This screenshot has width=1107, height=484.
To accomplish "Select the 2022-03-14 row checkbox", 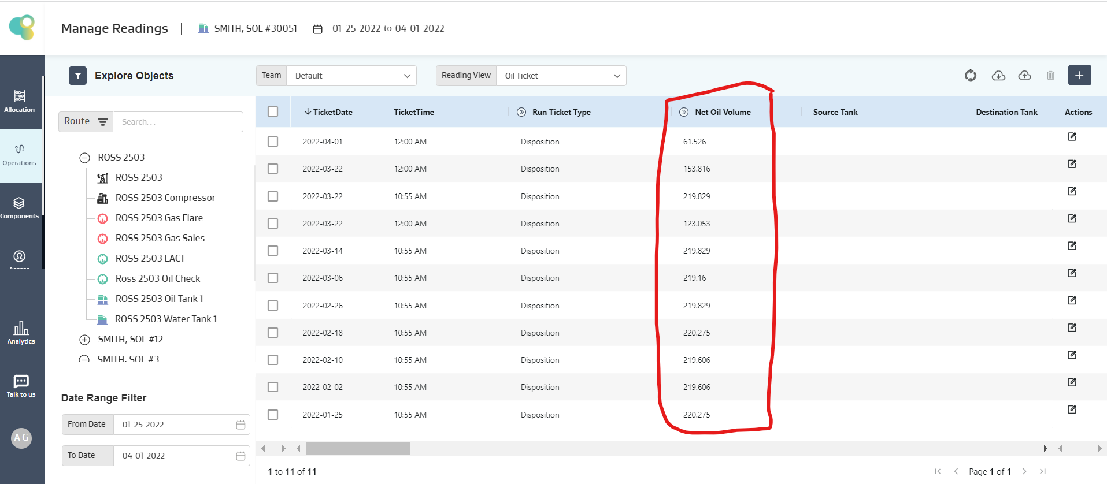I will tap(273, 251).
